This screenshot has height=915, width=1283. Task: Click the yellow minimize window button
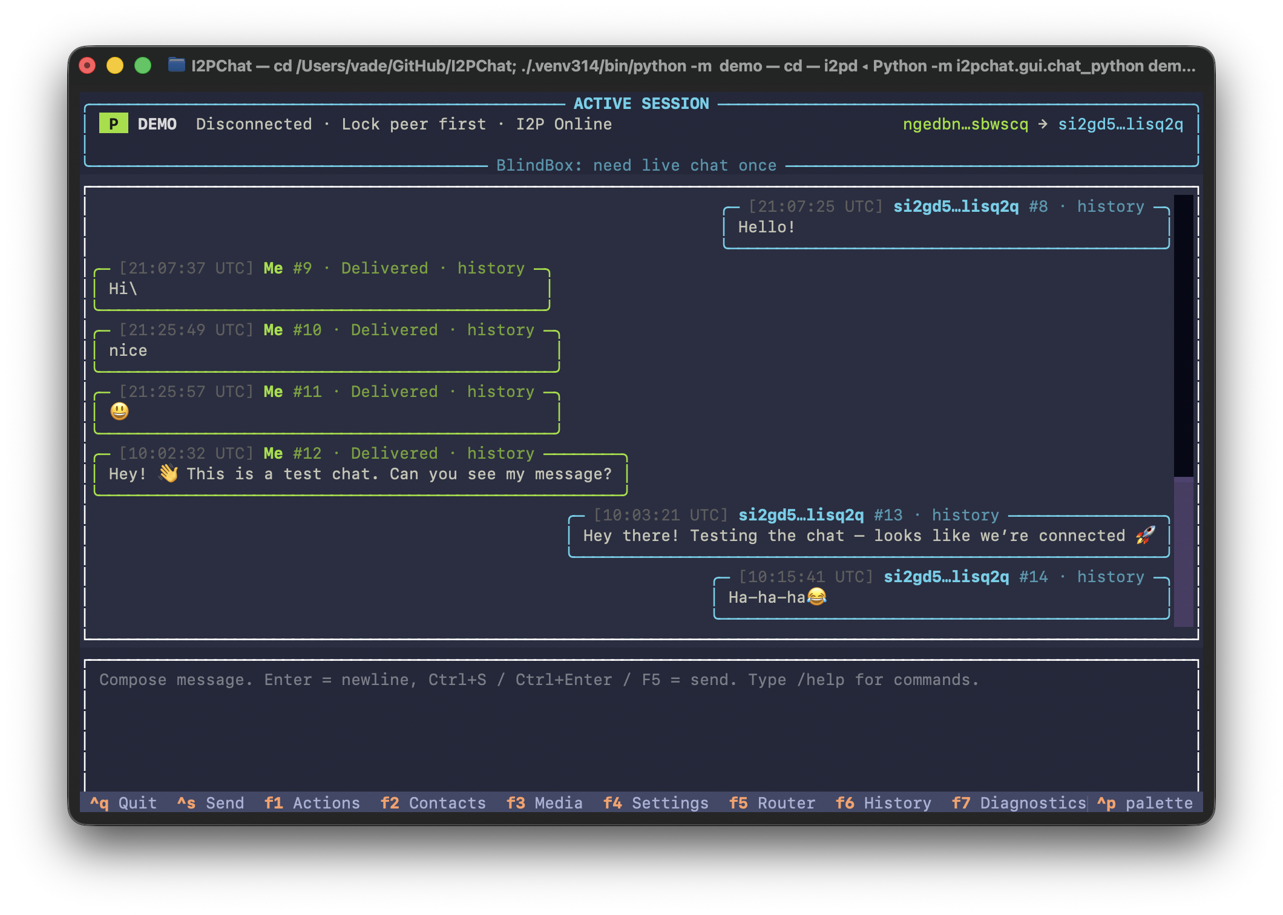click(x=115, y=65)
